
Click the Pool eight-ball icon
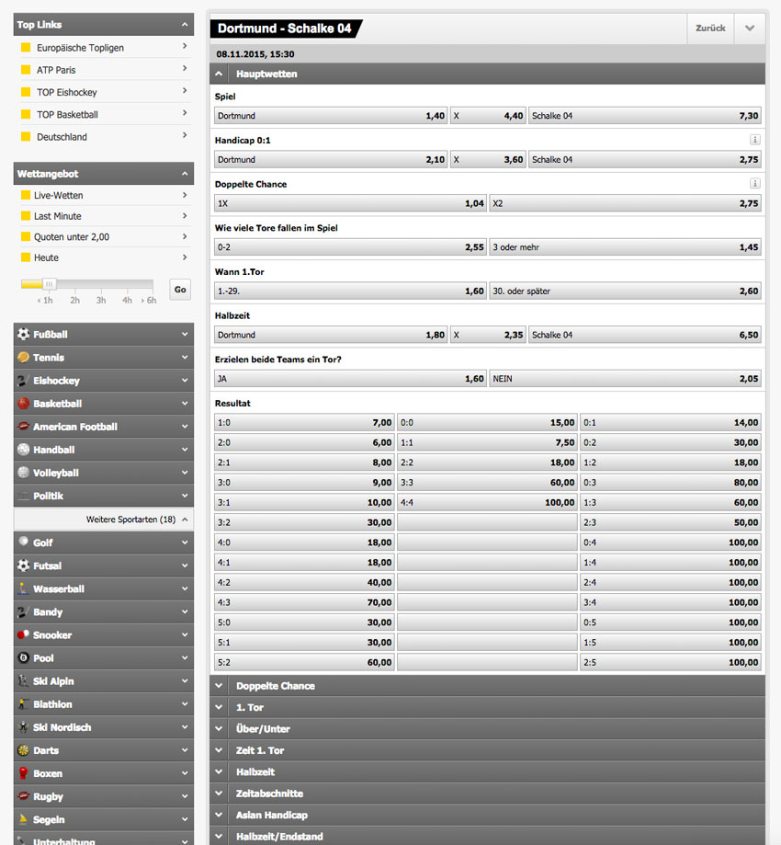[x=23, y=658]
